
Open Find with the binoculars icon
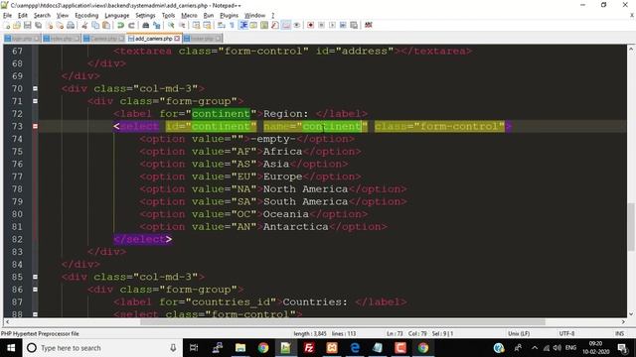[146, 25]
